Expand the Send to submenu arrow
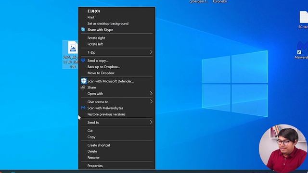308x173 pixels. [151, 122]
